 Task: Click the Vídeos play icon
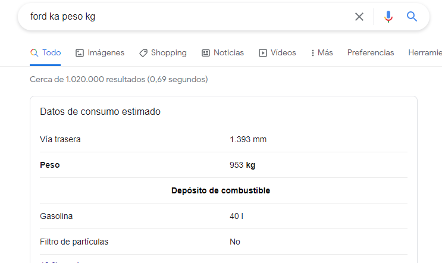point(263,53)
